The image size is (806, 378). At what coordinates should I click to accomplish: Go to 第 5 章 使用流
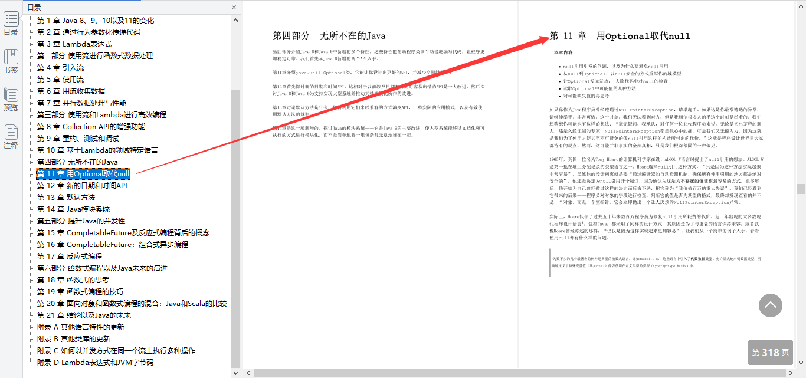click(x=60, y=79)
